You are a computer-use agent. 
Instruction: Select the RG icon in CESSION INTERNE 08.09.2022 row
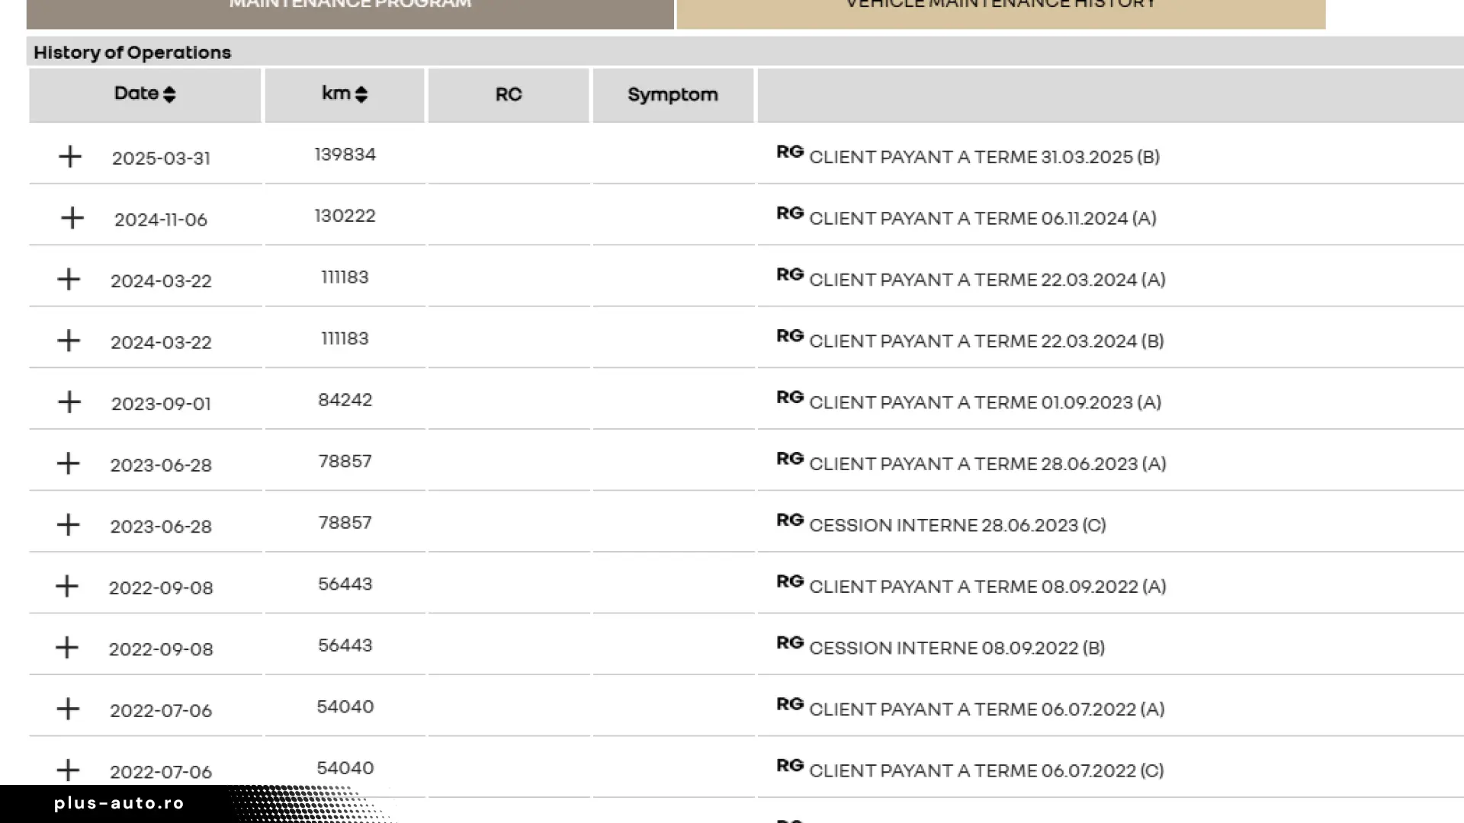click(790, 642)
